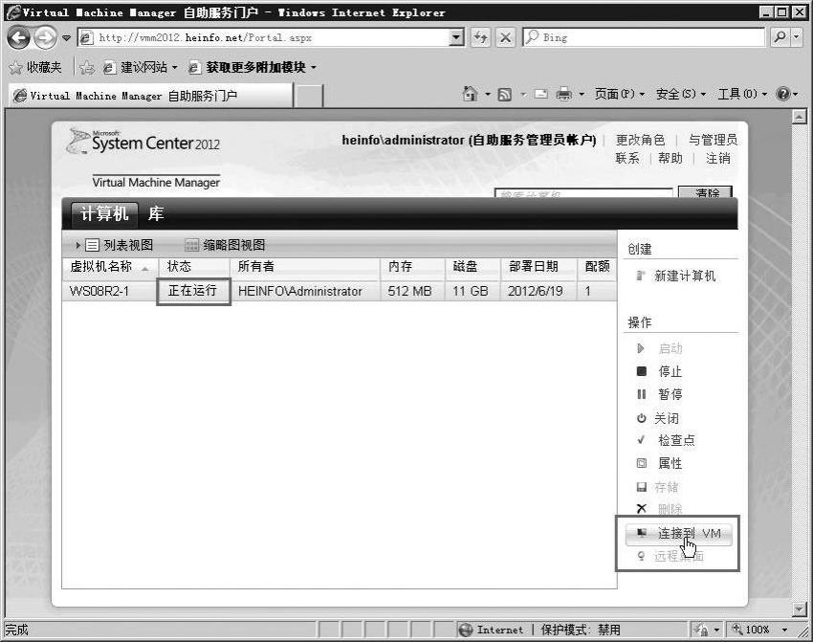Sort by 部署日期 column header
The width and height of the screenshot is (813, 642).
click(538, 267)
